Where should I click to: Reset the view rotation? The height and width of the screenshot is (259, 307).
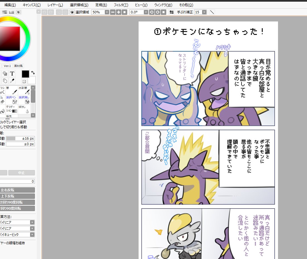tap(164, 12)
